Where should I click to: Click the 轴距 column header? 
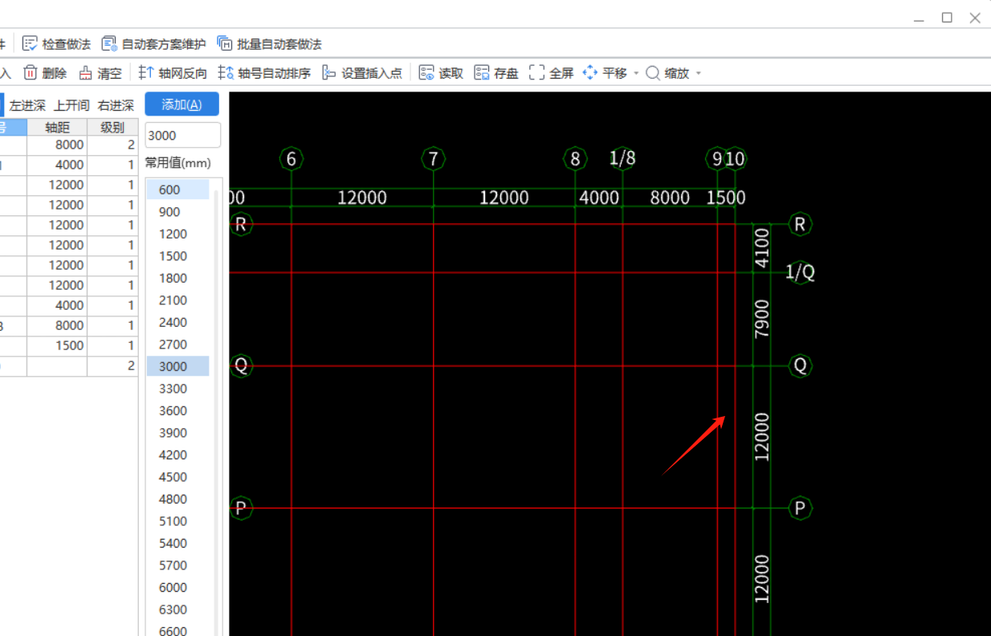point(57,127)
